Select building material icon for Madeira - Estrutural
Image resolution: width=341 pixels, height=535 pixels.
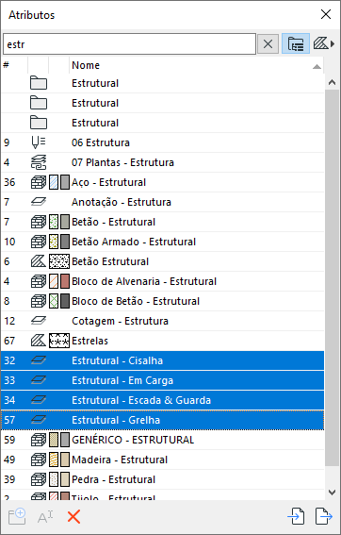tap(39, 460)
